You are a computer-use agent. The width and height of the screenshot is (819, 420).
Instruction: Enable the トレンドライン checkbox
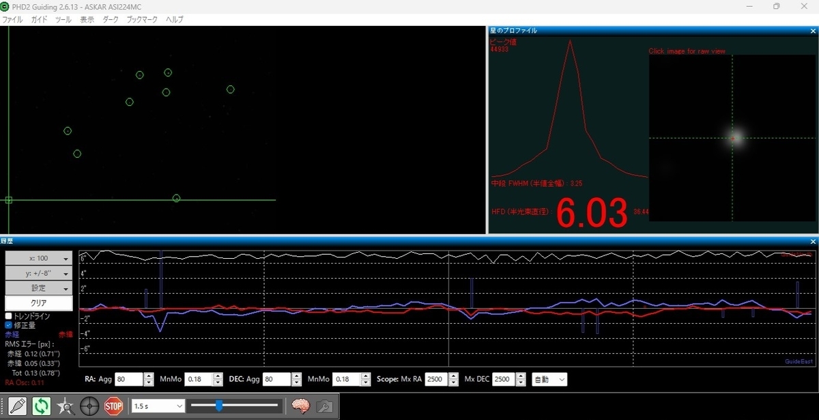coord(9,316)
